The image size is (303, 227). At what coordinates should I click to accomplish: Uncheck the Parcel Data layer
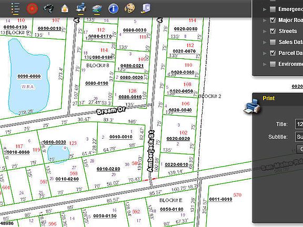point(272,53)
